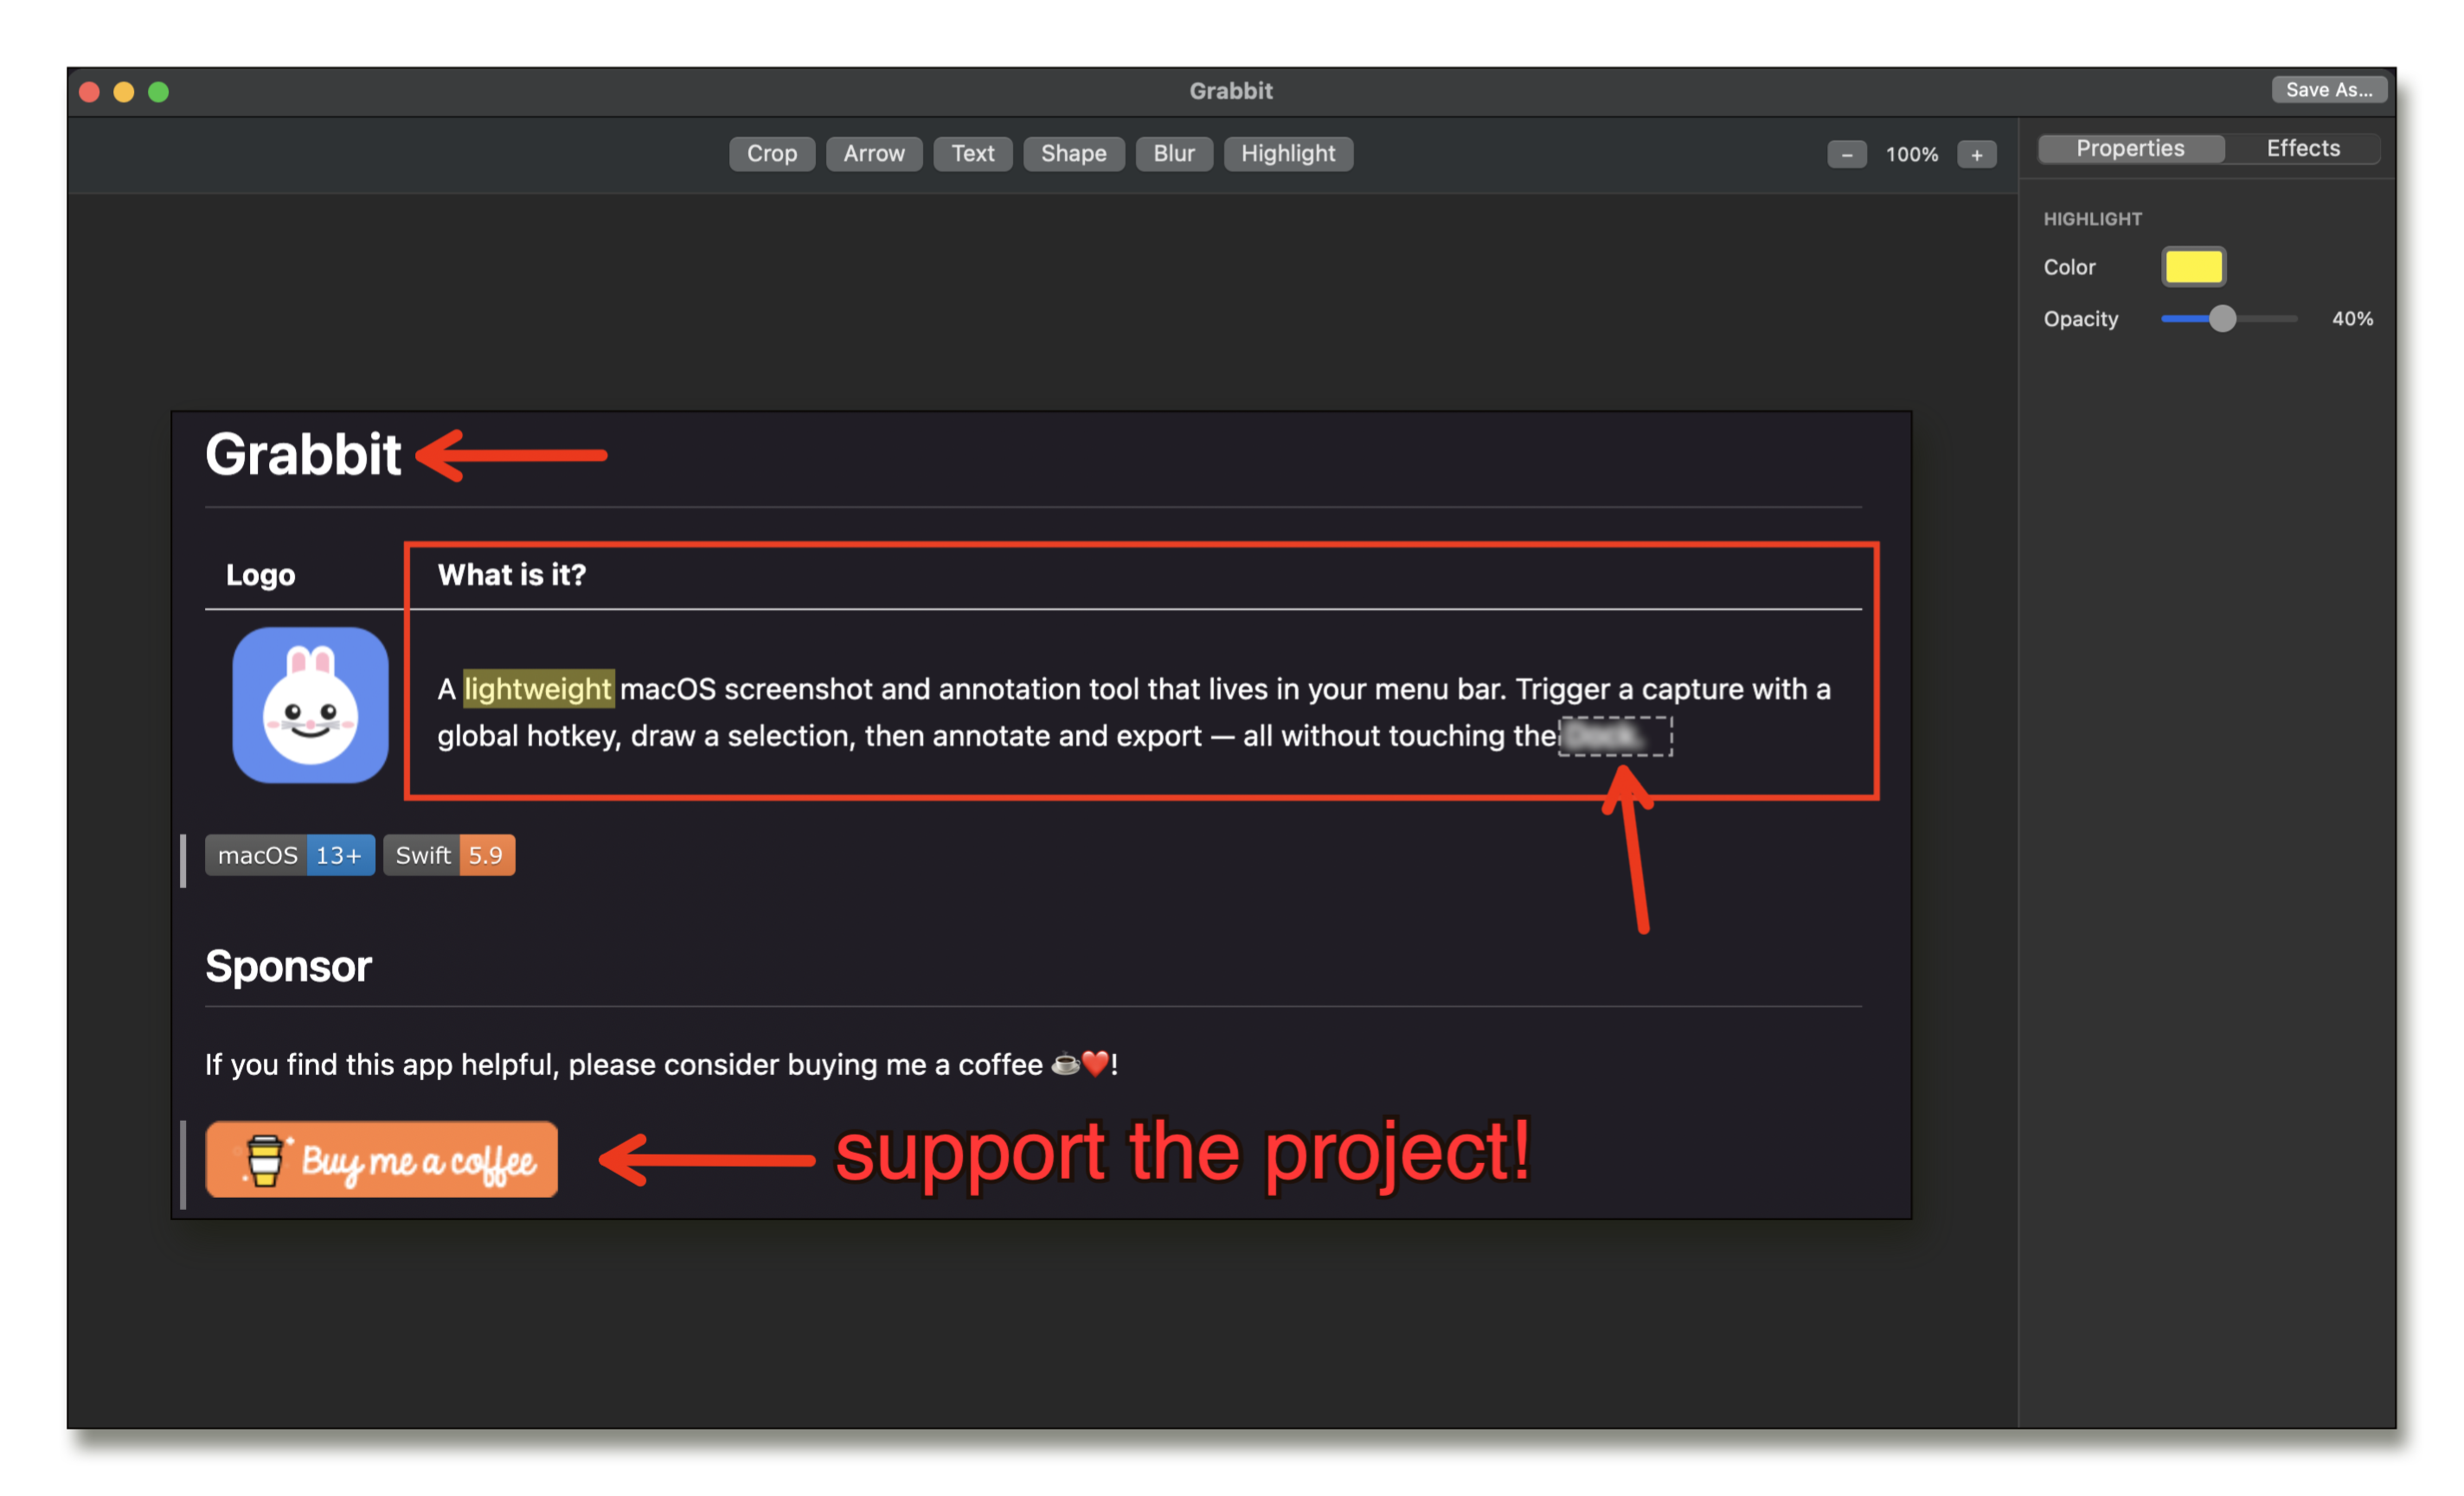Select the Shape tool
The height and width of the screenshot is (1496, 2464).
pyautogui.click(x=1073, y=154)
